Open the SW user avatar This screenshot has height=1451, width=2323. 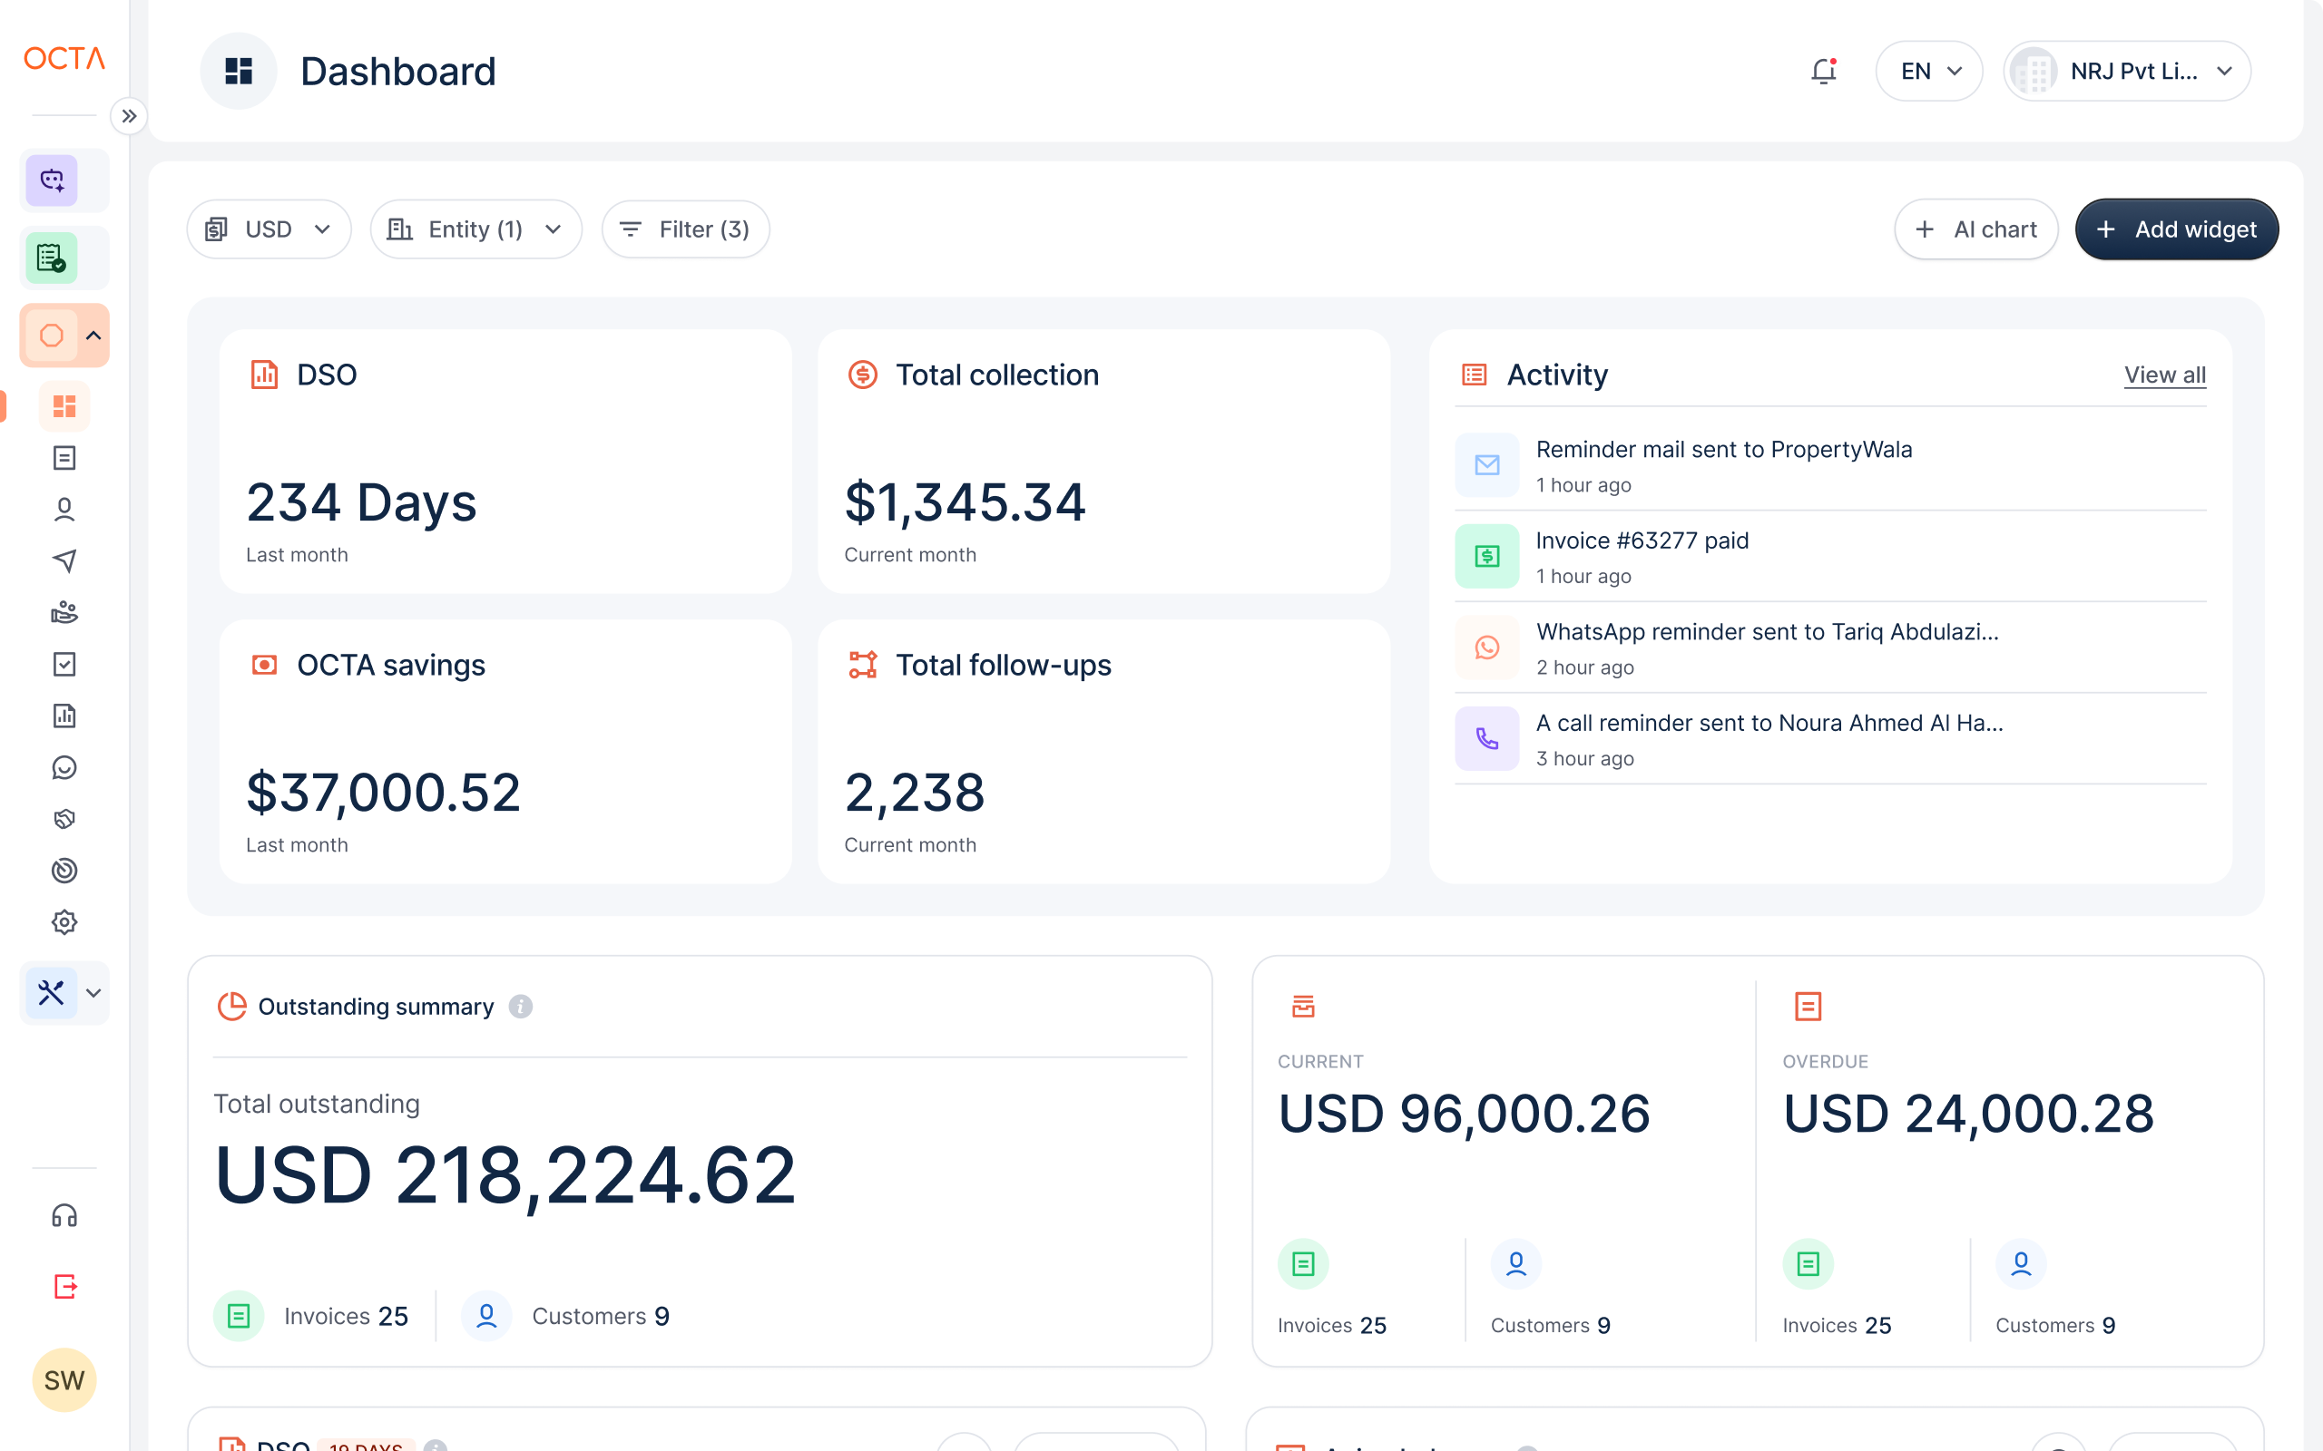(64, 1380)
